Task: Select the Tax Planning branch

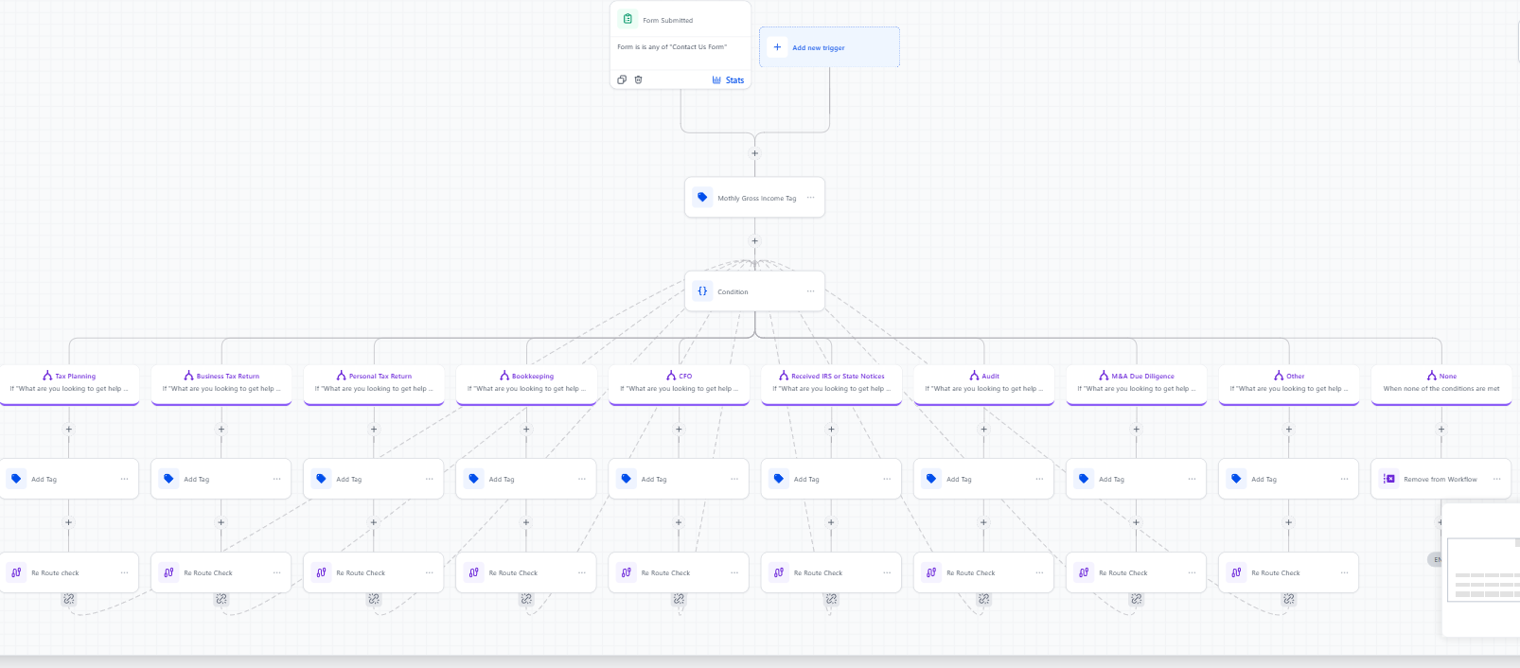Action: pyautogui.click(x=69, y=384)
